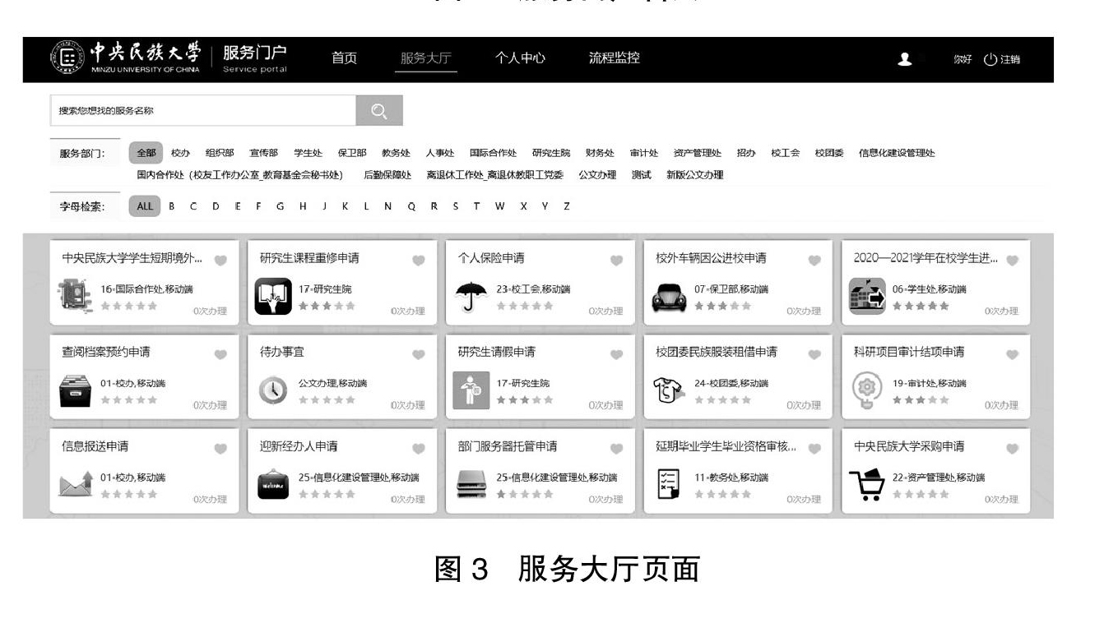1118x623 pixels.
Task: Go to the 首页 tab
Action: coord(344,58)
